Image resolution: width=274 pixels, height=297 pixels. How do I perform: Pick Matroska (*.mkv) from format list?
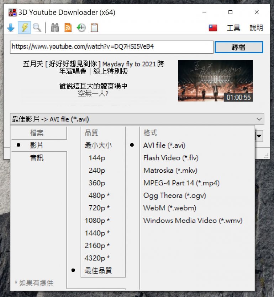170,171
